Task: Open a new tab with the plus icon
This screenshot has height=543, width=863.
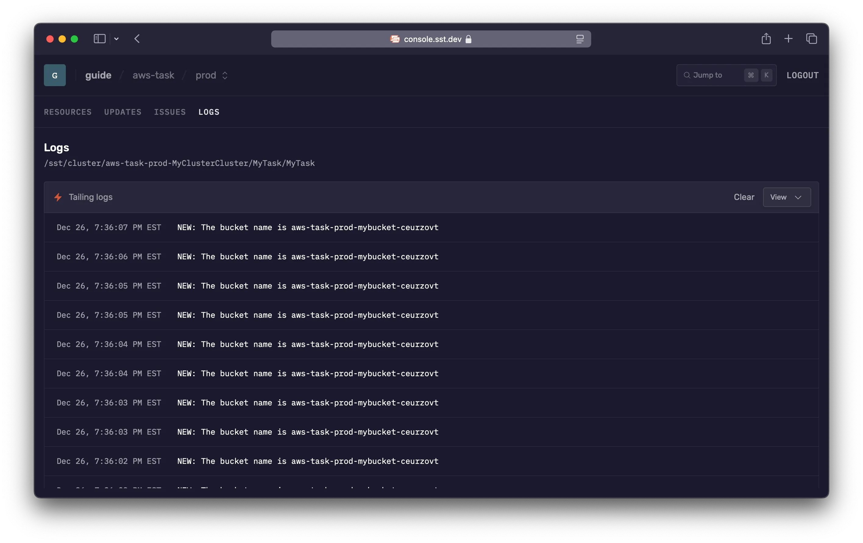Action: 788,39
